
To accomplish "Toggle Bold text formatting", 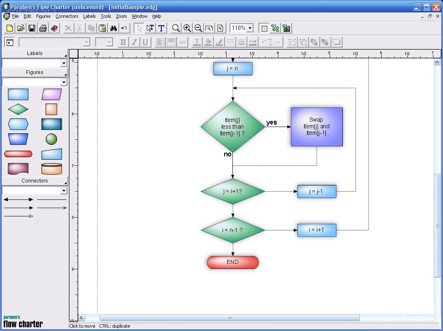I will point(123,42).
